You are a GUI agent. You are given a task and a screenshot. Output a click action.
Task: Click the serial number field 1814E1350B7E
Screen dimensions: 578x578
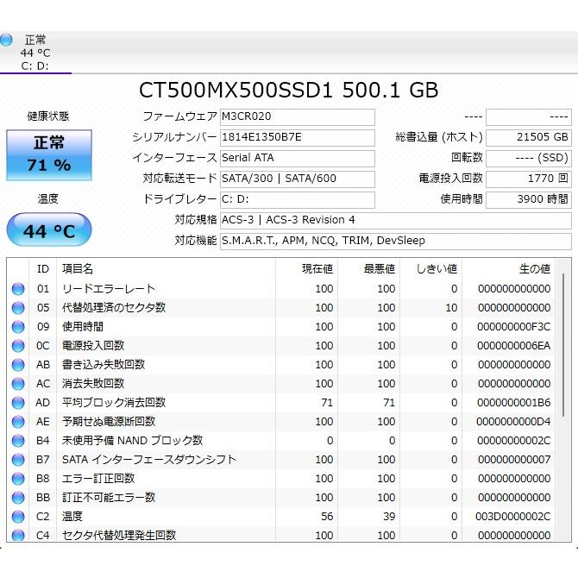point(298,137)
